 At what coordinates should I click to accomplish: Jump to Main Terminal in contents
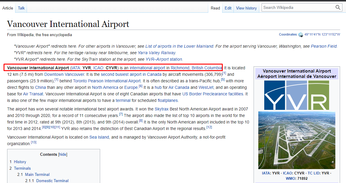tap(37, 174)
